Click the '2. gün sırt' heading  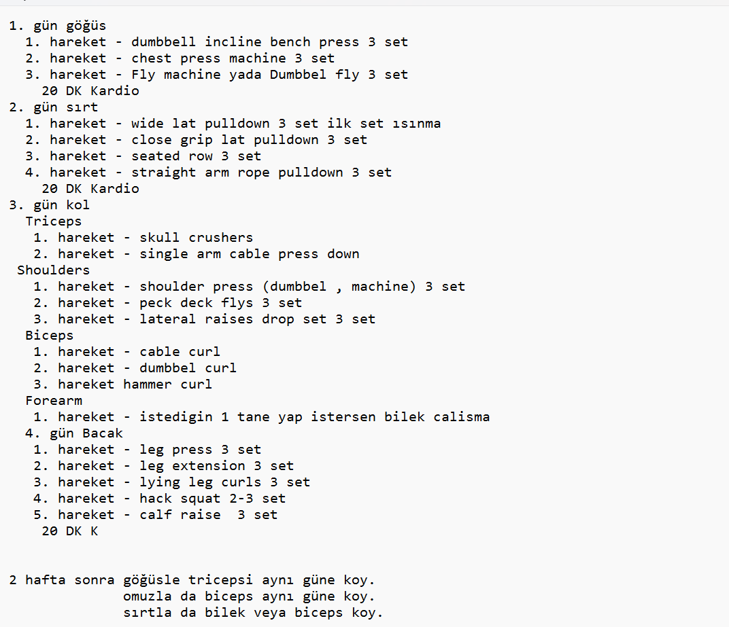coord(54,107)
